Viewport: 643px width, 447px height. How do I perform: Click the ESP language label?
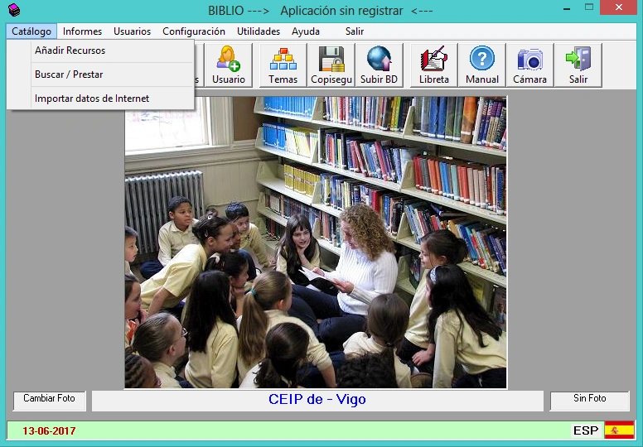click(x=586, y=430)
